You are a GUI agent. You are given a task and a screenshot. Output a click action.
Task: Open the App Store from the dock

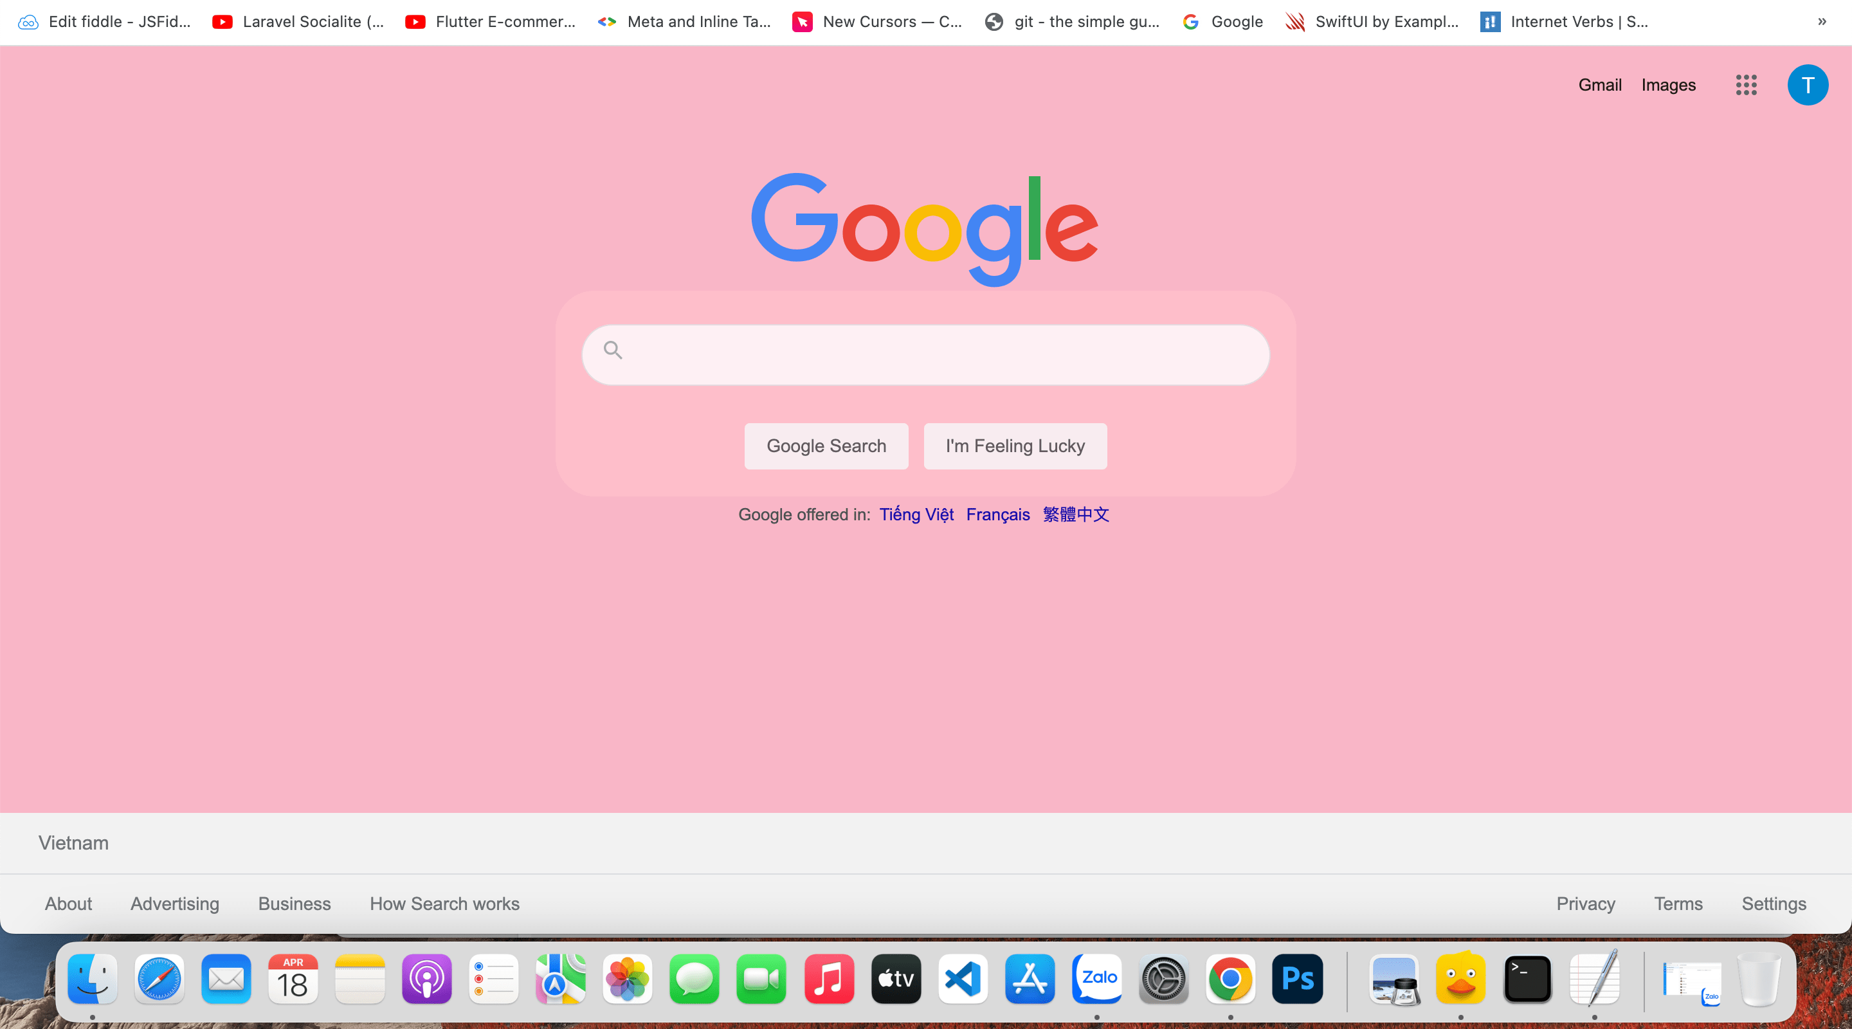[1030, 979]
